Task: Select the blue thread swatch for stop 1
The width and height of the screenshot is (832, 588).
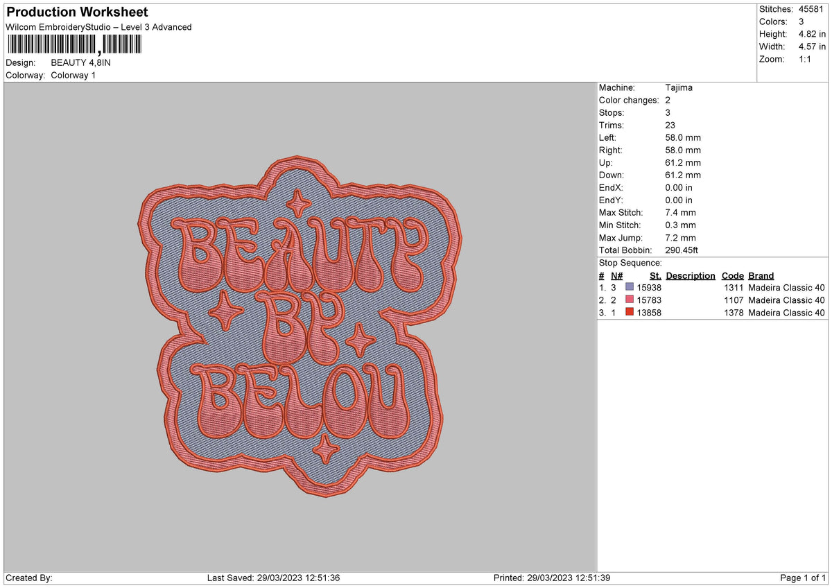Action: click(628, 288)
